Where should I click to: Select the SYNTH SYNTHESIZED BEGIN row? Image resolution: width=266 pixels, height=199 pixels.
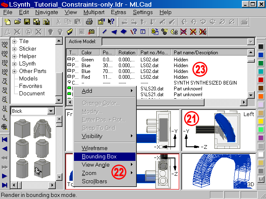point(157,83)
